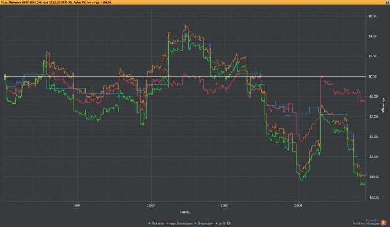The height and width of the screenshot is (227, 390).
Task: Click the 1 500 hands axis tick
Action: click(225, 206)
